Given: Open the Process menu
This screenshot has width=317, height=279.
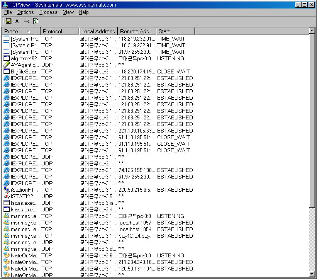Looking at the screenshot, I should [x=48, y=12].
